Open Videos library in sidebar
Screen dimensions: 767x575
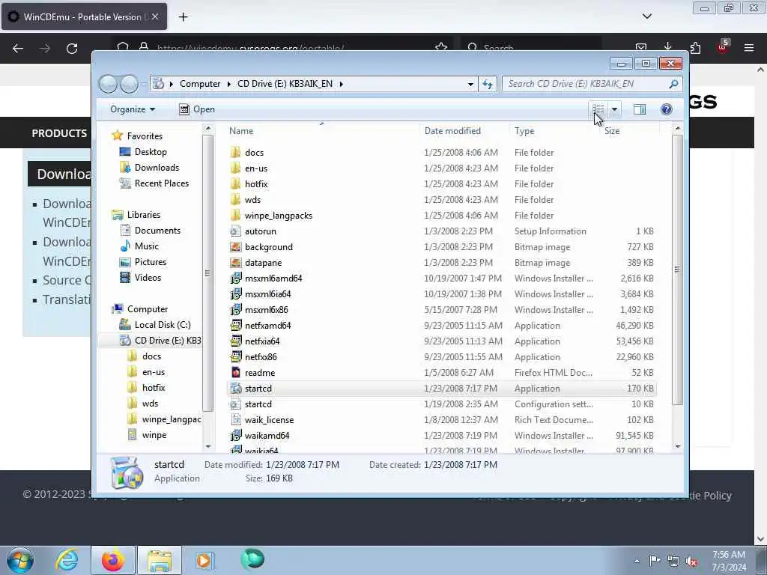148,278
